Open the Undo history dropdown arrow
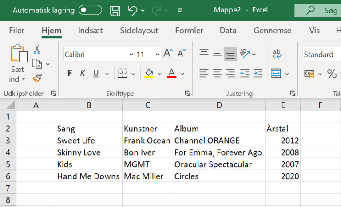341x207 pixels. pos(143,11)
